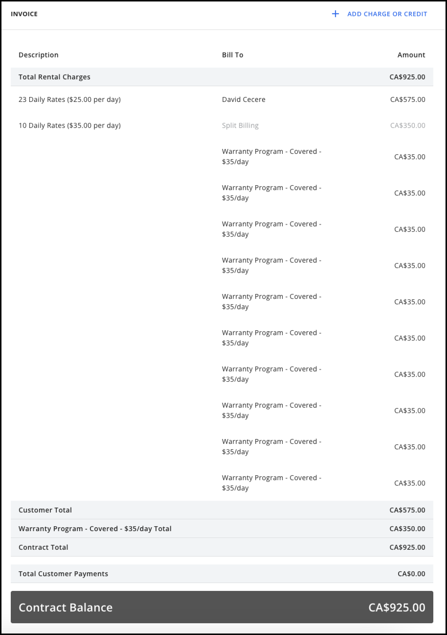Viewport: 447px width, 635px height.
Task: Select the Total Customer Payments row
Action: 222,574
